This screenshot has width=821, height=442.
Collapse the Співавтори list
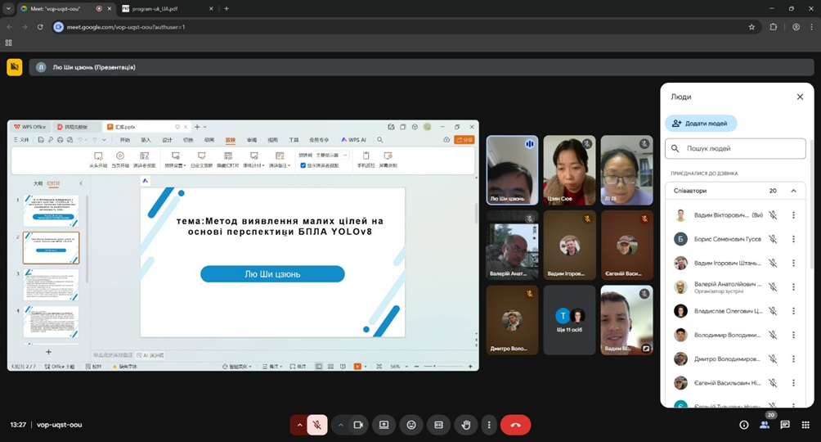[x=793, y=191]
